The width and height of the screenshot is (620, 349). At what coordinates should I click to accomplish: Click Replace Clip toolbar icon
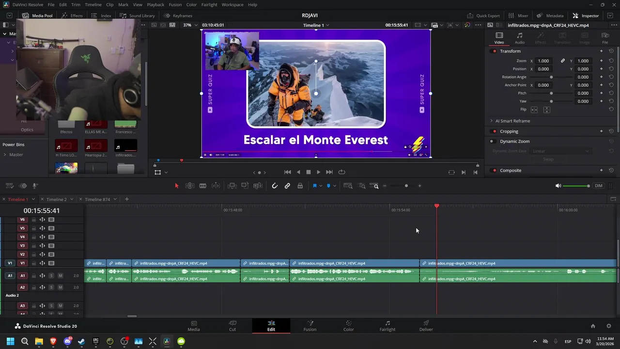click(x=258, y=186)
